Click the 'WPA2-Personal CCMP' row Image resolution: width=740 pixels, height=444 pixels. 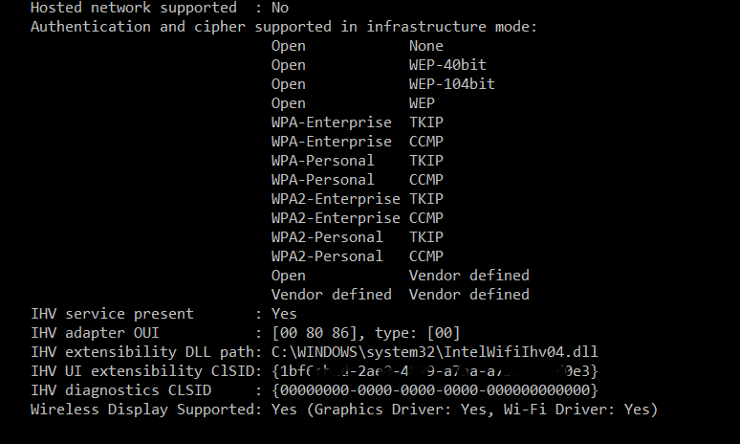(x=358, y=256)
